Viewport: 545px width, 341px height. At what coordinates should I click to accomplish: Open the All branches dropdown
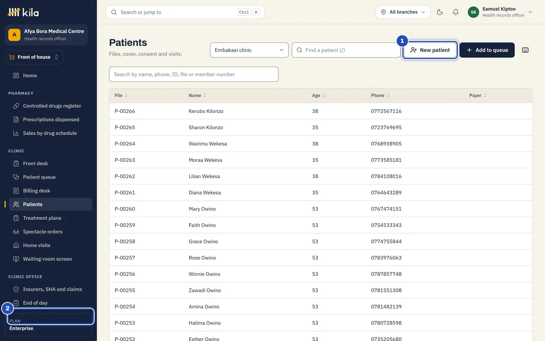403,12
